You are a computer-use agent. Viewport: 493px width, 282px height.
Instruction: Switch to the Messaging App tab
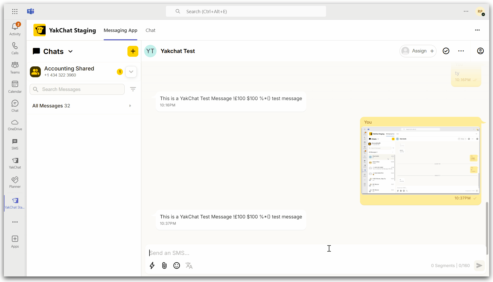tap(120, 30)
